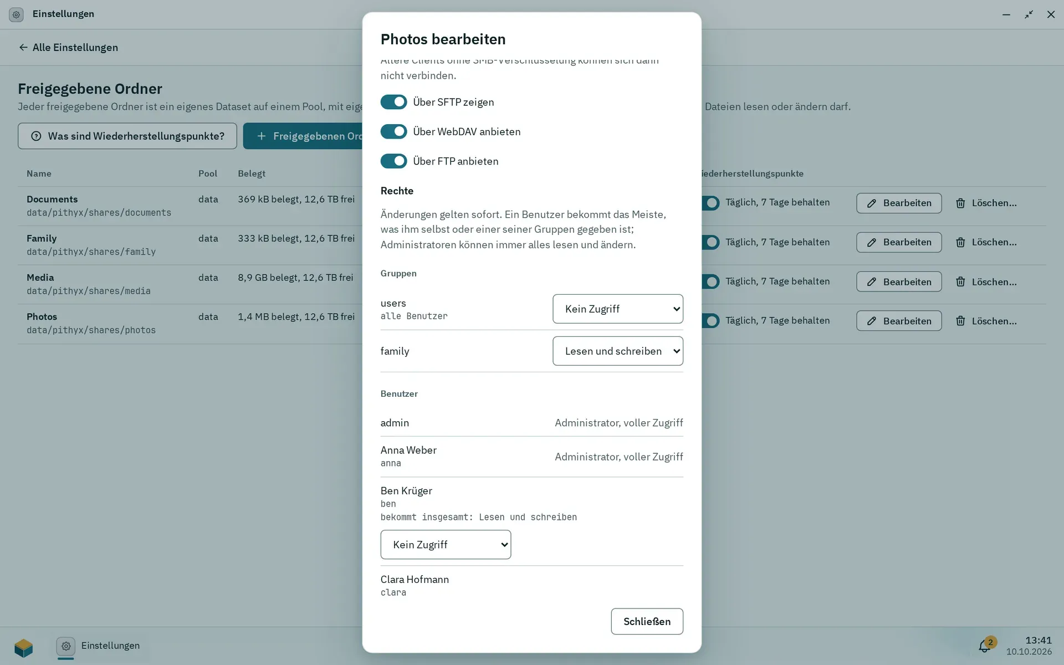The width and height of the screenshot is (1064, 665).
Task: Toggle restore points switch for Documents
Action: pyautogui.click(x=710, y=203)
